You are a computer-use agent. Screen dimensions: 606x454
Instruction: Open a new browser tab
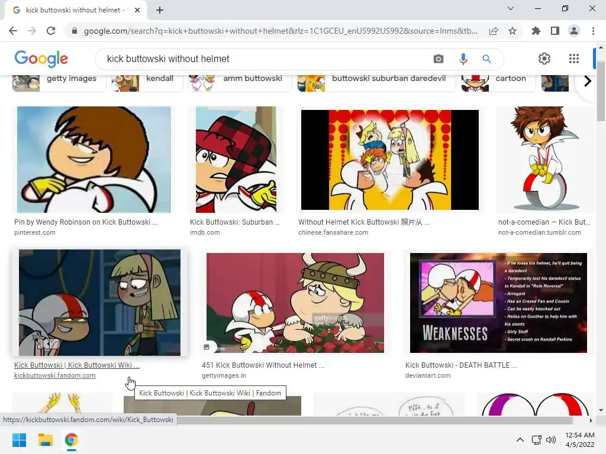[160, 10]
